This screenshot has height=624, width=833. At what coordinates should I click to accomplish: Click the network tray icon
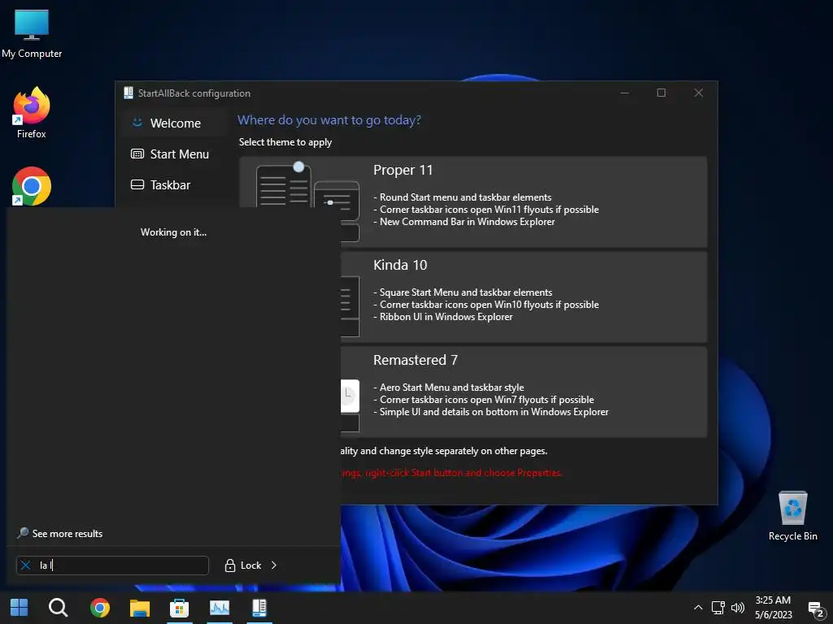tap(717, 608)
